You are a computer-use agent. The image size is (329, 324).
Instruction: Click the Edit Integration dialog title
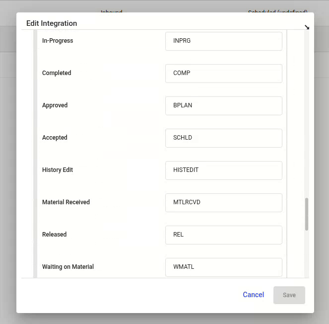point(52,23)
